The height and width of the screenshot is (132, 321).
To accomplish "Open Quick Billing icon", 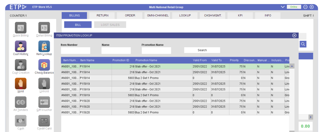I will click(20, 28).
